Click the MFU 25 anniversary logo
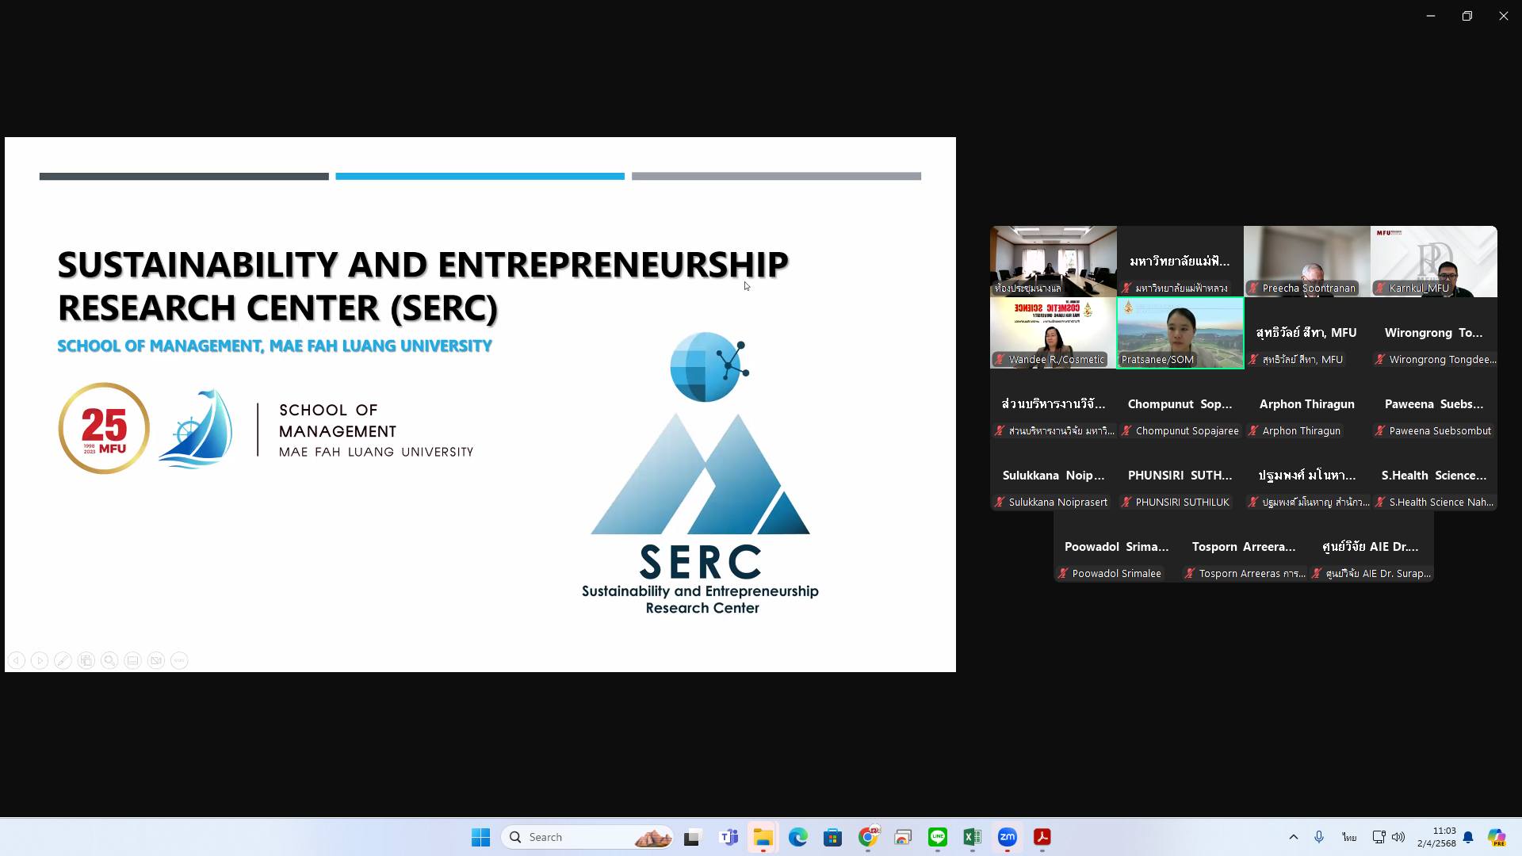Image resolution: width=1522 pixels, height=856 pixels. click(104, 428)
